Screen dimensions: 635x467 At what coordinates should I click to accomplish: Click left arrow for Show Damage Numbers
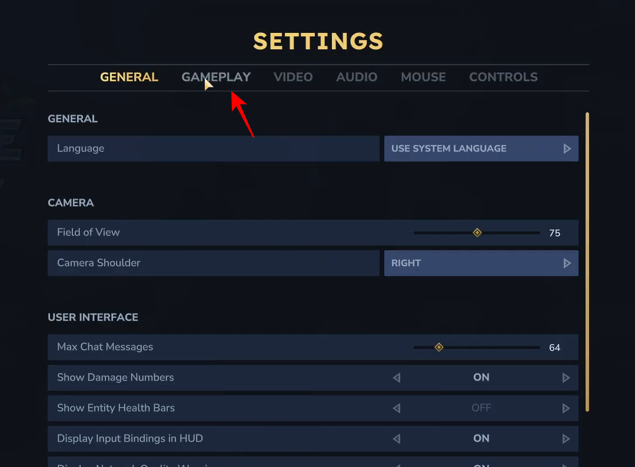[x=397, y=378]
